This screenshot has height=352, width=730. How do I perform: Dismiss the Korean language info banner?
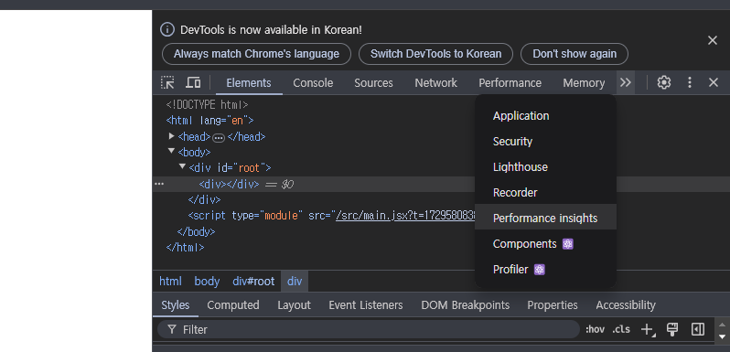point(713,40)
